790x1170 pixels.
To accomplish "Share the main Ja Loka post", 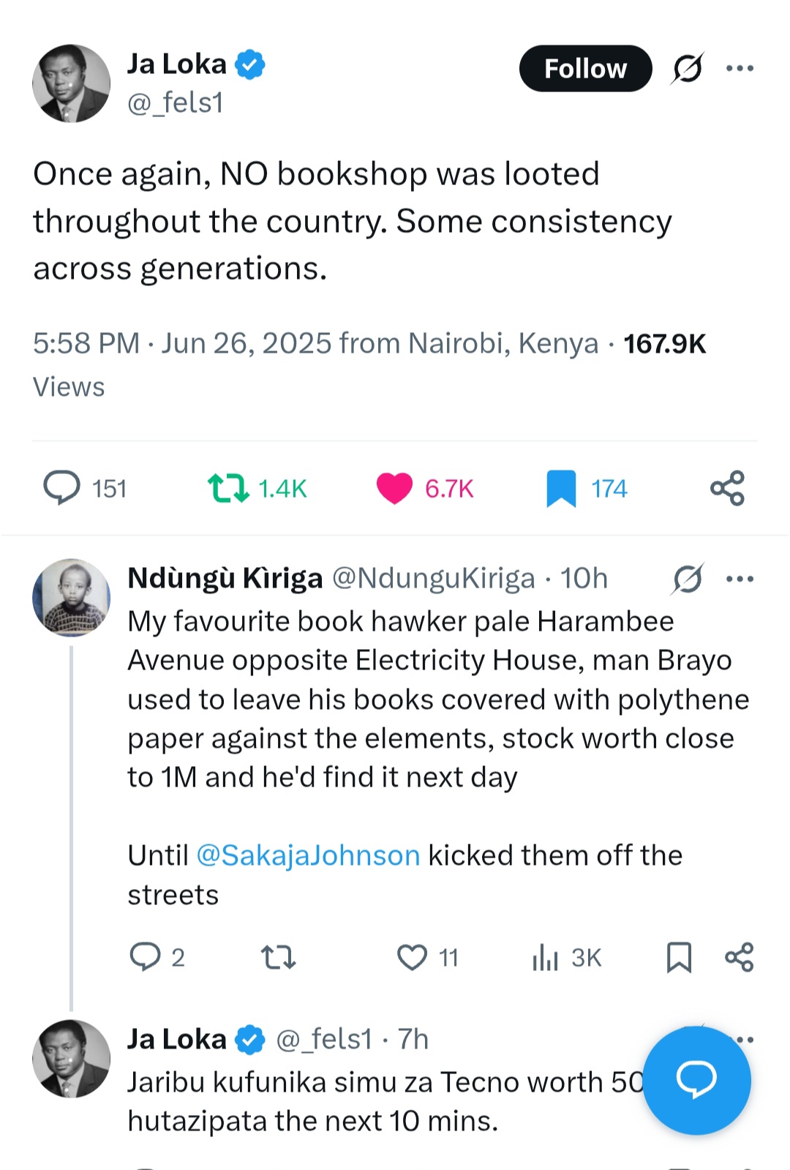I will tap(727, 488).
